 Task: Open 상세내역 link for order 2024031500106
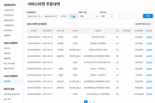149,62
